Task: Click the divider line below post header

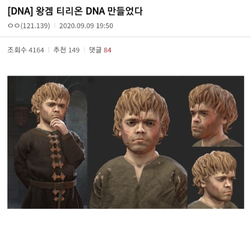Action: click(x=125, y=37)
